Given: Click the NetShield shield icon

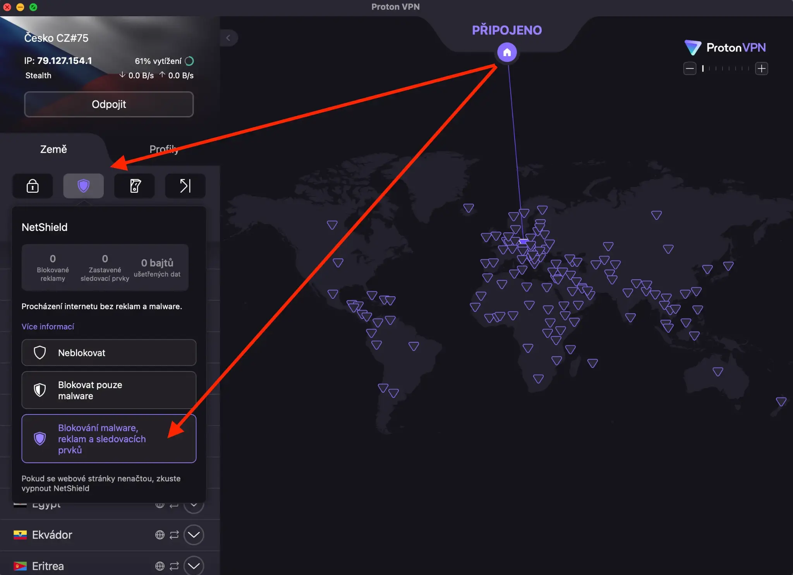Looking at the screenshot, I should pyautogui.click(x=83, y=186).
